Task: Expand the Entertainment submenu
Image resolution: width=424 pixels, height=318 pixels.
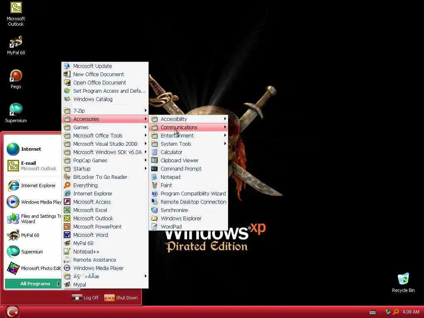Action: [188, 135]
